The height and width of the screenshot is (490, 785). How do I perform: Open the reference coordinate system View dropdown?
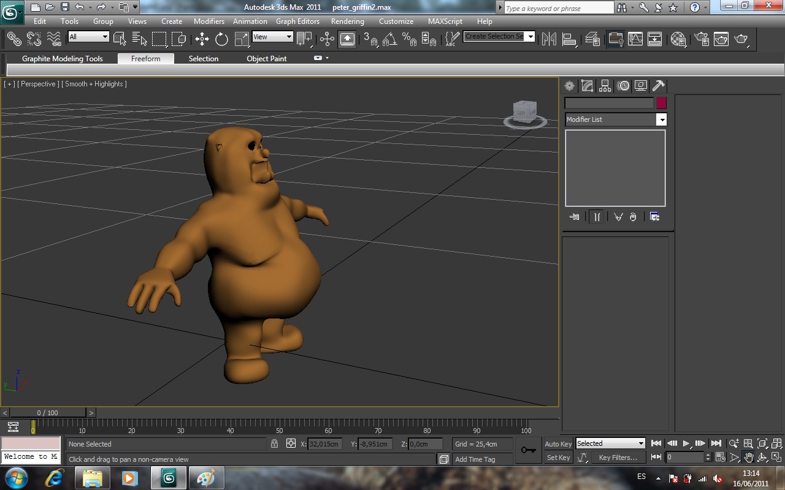[273, 37]
